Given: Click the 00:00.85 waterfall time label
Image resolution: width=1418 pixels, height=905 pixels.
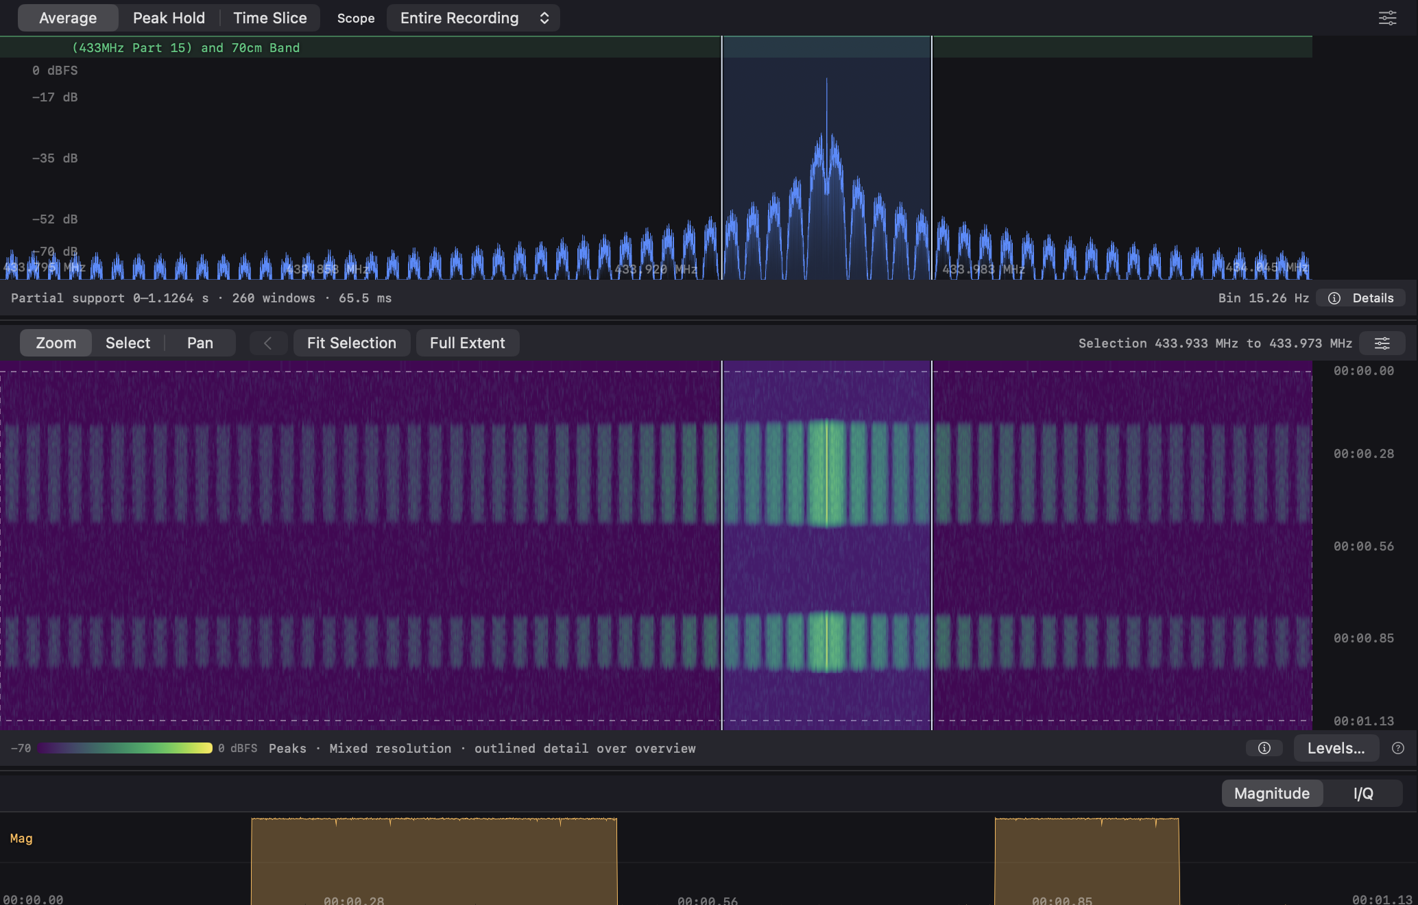Looking at the screenshot, I should click(1364, 638).
